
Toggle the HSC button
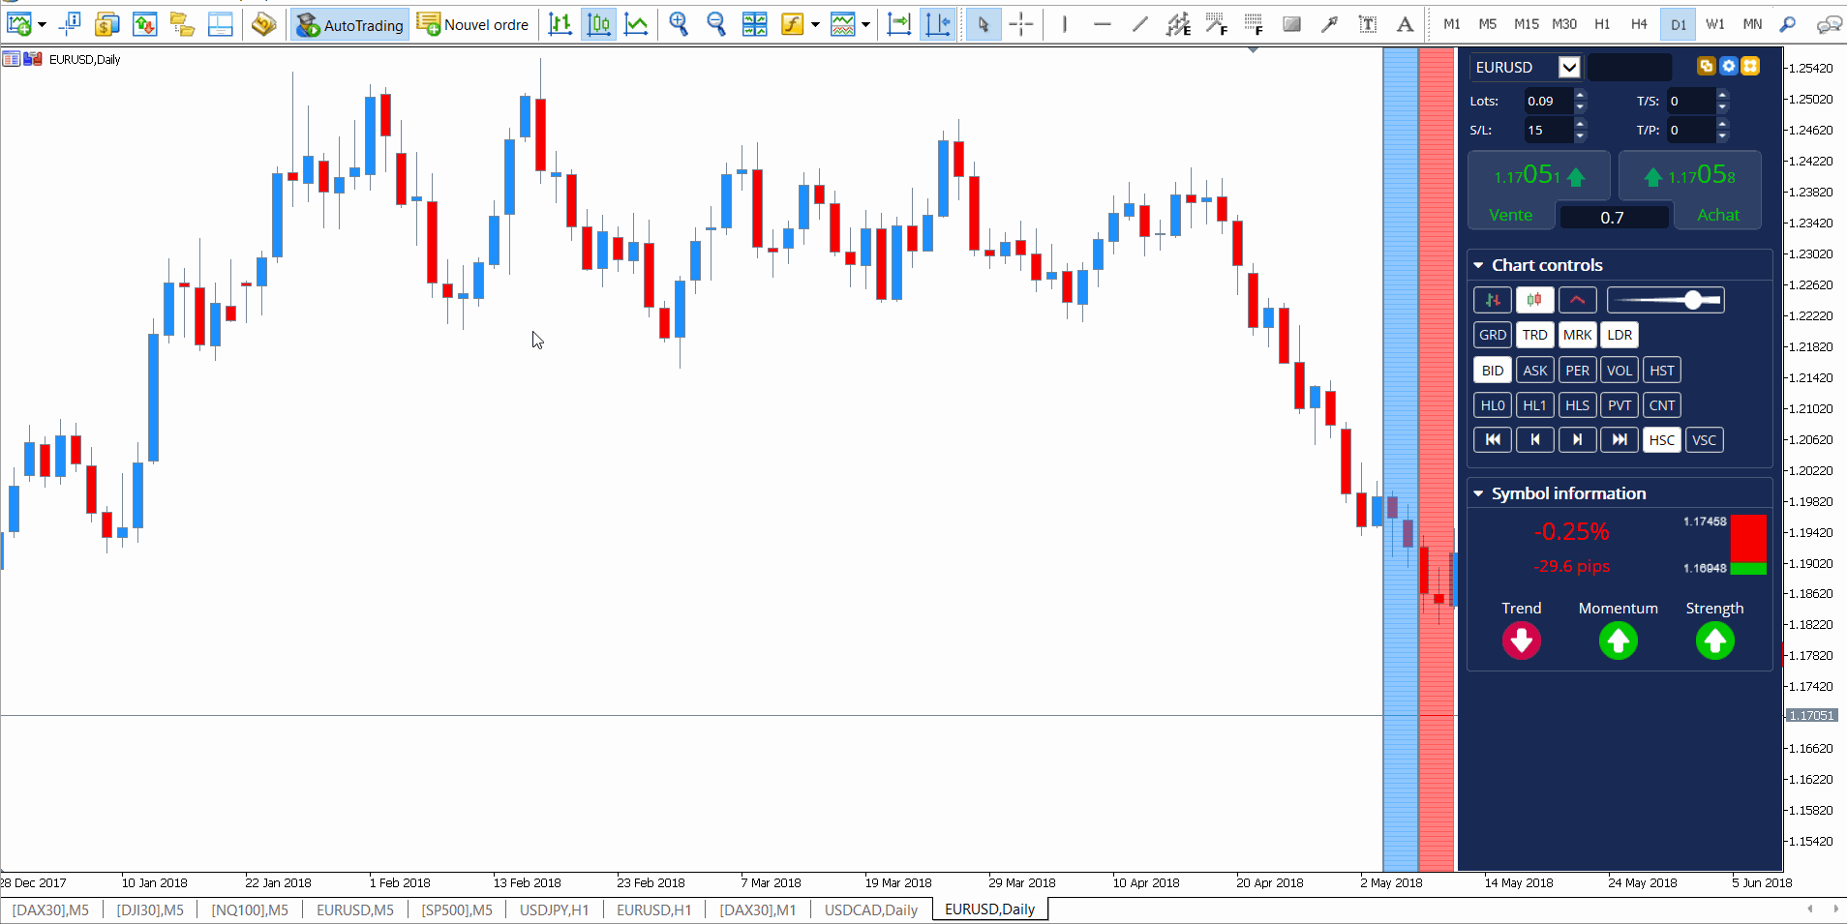[1661, 440]
